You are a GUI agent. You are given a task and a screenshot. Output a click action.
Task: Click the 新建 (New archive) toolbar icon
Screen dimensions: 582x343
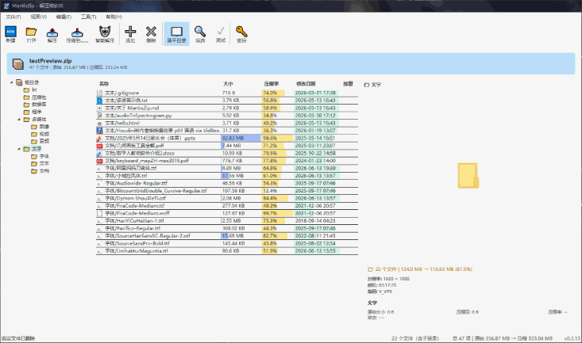tap(11, 32)
